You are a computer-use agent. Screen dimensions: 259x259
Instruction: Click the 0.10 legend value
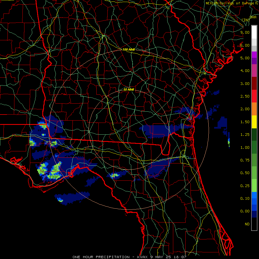pyautogui.click(x=245, y=199)
